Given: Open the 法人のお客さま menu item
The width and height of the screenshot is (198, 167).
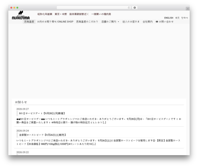Looking at the screenshot, I should [131, 22].
